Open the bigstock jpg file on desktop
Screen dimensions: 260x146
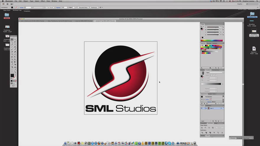[254, 50]
